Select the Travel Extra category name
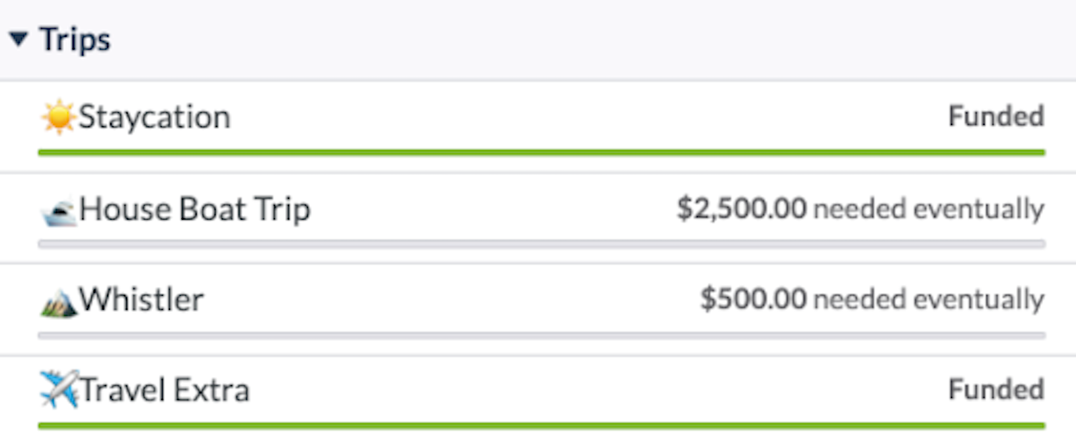Screen dimensions: 1076x441 click(x=165, y=390)
